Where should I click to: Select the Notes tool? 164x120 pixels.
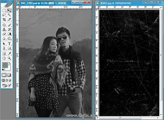(x=4, y=54)
